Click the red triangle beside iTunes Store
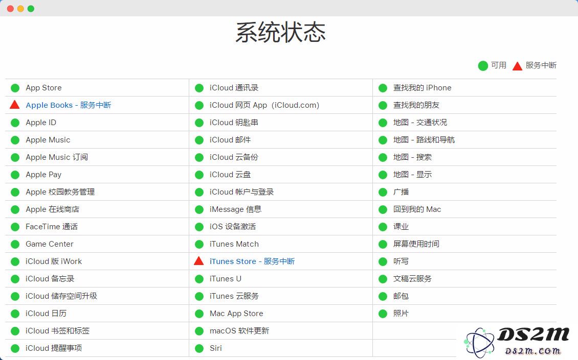The image size is (578, 360). 198,261
